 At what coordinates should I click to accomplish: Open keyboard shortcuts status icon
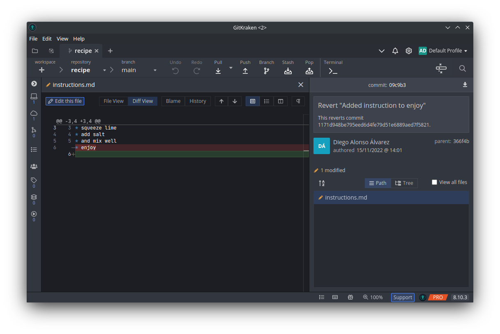click(335, 298)
